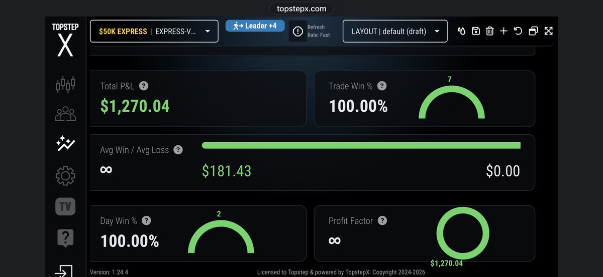This screenshot has width=603, height=277.
Task: Open the group of people icon in sidebar
Action: click(x=65, y=114)
